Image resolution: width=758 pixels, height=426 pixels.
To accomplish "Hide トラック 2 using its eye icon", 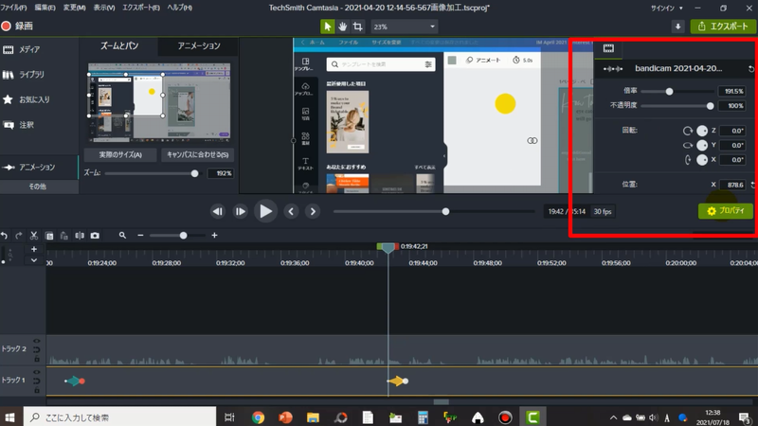I will (x=36, y=341).
